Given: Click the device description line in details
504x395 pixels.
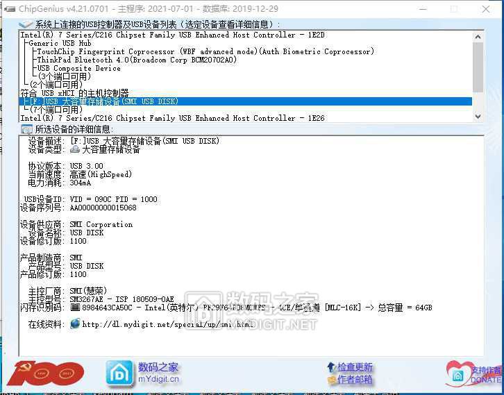Looking at the screenshot, I should coord(144,141).
